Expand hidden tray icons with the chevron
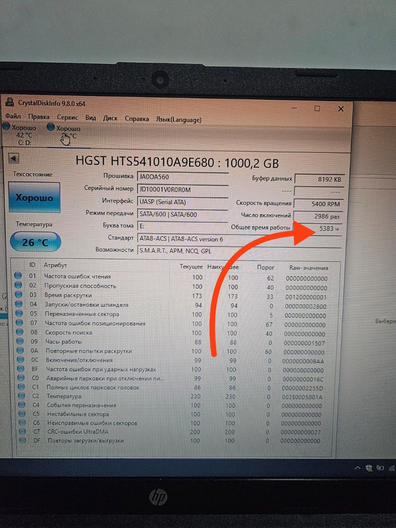The image size is (396, 528). (357, 468)
